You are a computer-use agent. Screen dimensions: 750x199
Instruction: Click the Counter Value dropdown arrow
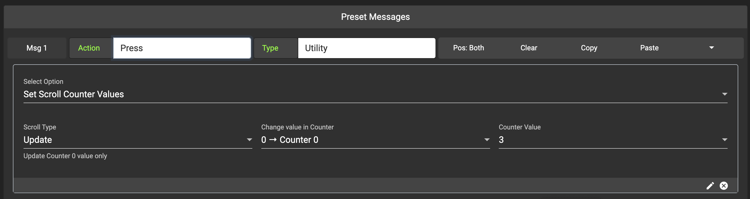pyautogui.click(x=725, y=140)
